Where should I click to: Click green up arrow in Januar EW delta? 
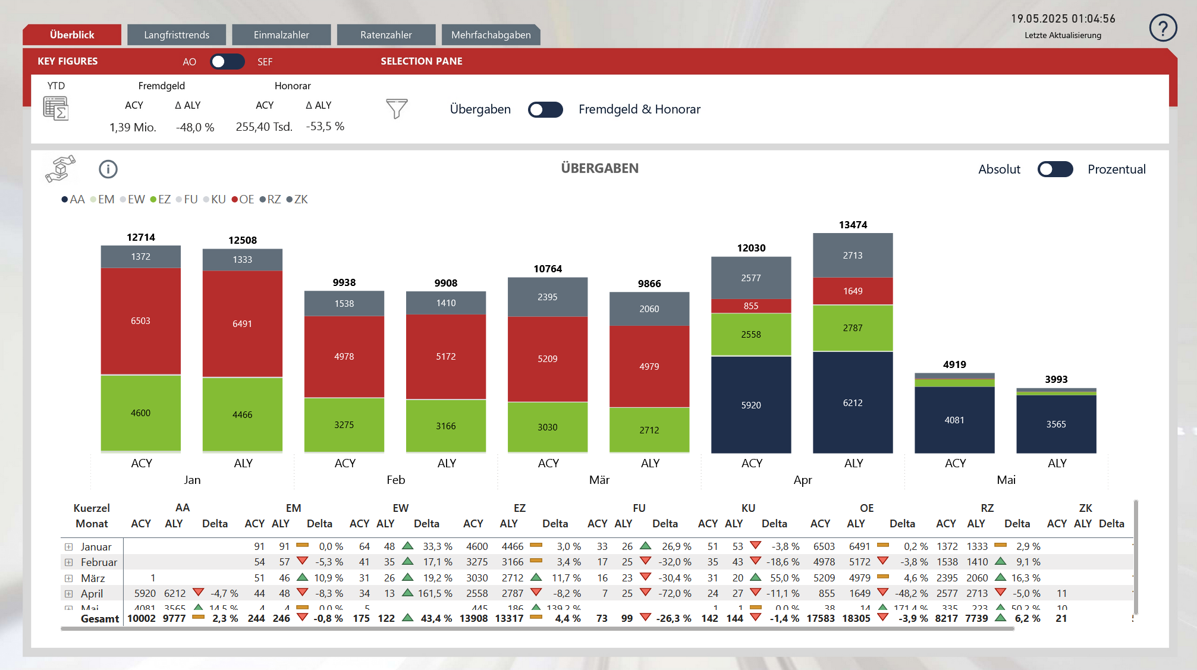(408, 545)
